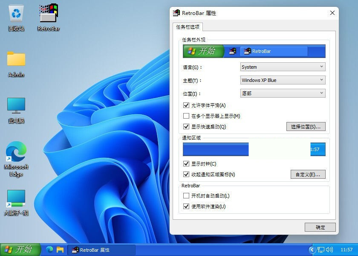Toggle 使用软件渲染(U) checkbox
Screen dimensions: 358x256
tap(186, 207)
